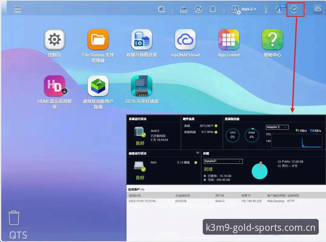Show background tasks from the top bar

click(x=183, y=9)
